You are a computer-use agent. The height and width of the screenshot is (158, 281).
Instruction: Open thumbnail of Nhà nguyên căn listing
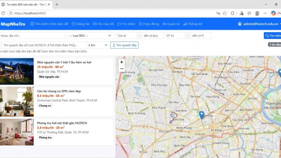tap(17, 71)
